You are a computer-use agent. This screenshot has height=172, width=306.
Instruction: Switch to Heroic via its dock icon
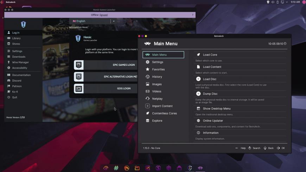point(190,168)
